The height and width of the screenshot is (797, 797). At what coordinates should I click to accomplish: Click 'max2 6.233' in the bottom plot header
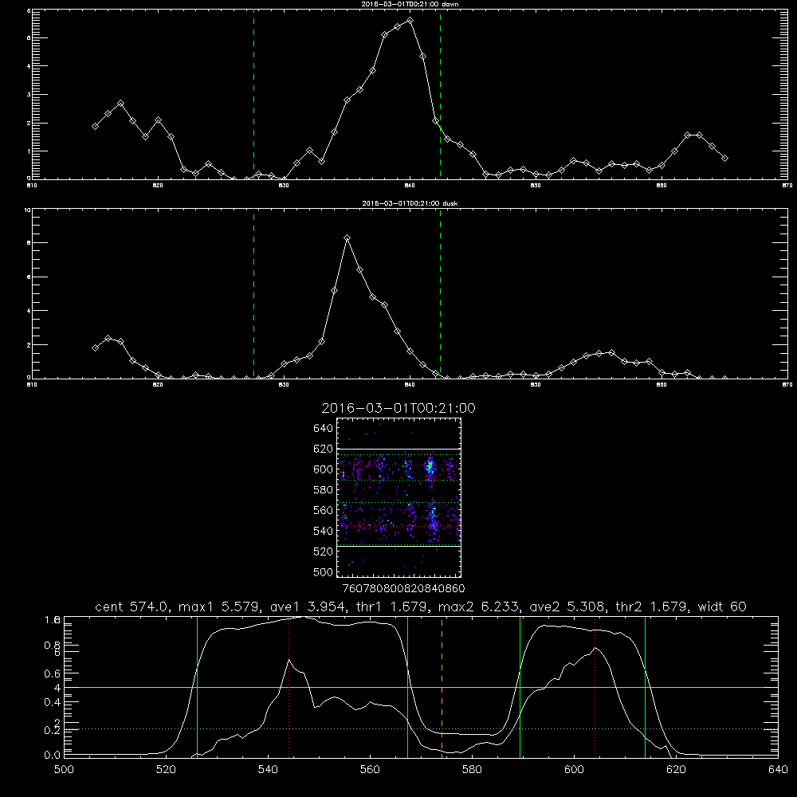click(477, 607)
